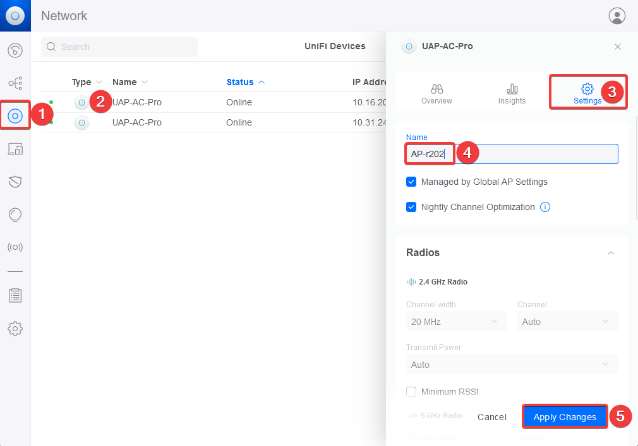Click the Cancel button
Viewport: 638px width, 446px height.
click(491, 417)
